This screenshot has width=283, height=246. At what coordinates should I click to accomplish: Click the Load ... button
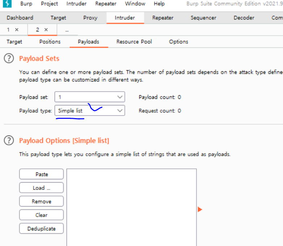pyautogui.click(x=42, y=188)
